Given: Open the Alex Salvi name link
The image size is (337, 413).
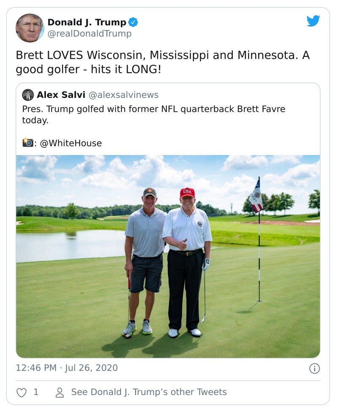Looking at the screenshot, I should coord(60,95).
